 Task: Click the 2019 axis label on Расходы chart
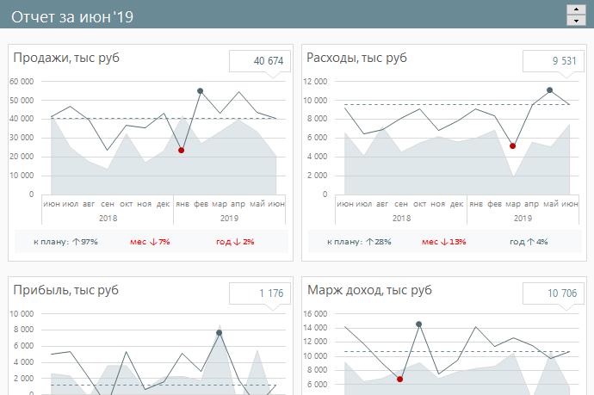coord(523,218)
